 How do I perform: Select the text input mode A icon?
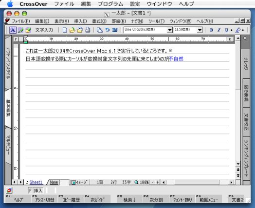point(13,30)
